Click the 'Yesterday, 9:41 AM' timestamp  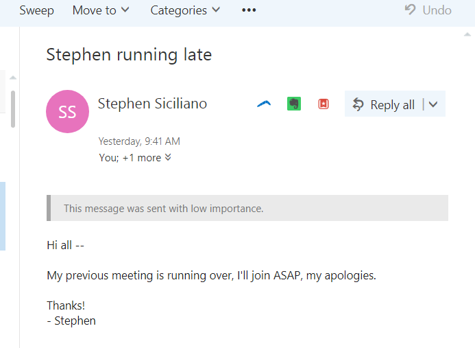[139, 141]
